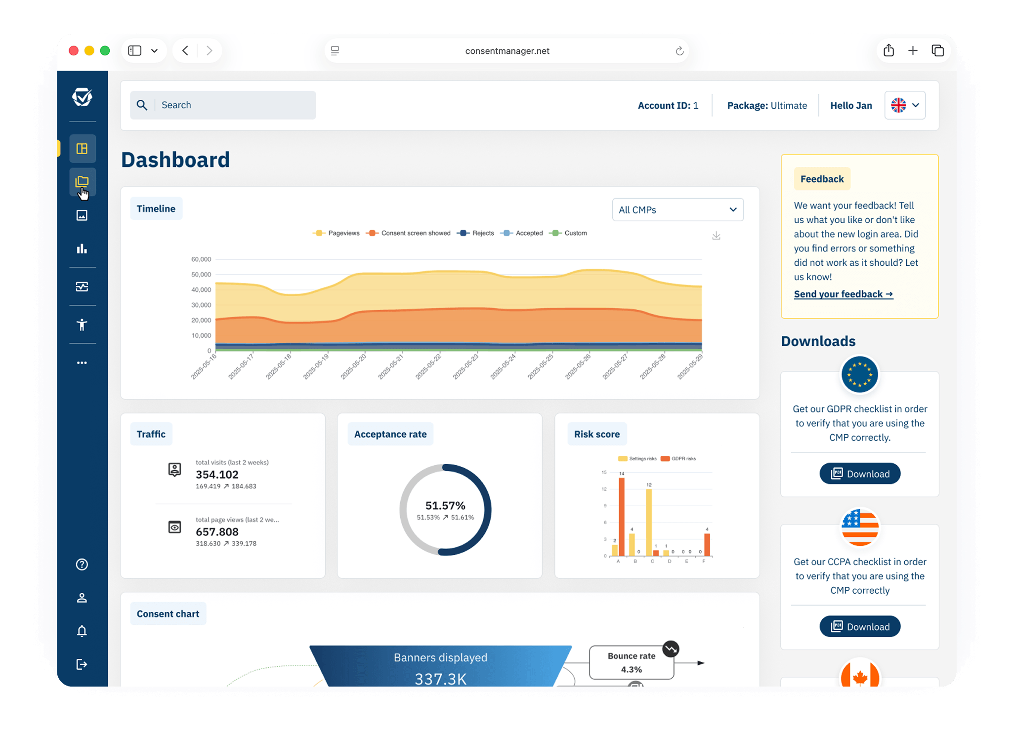
Task: Open the language flag dropdown
Action: pos(905,105)
